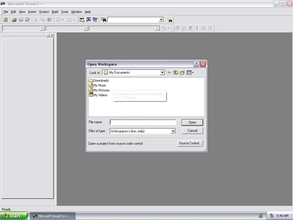This screenshot has width=293, height=220.
Task: Click the Back arrow in Open Workspace dialog
Action: tap(169, 72)
